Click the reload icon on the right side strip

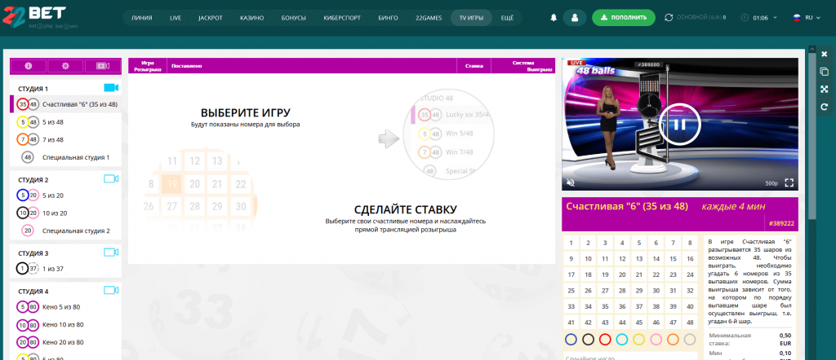tap(824, 107)
